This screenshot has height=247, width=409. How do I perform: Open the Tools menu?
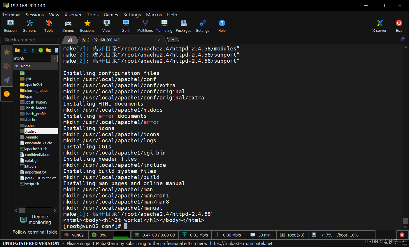(x=93, y=15)
